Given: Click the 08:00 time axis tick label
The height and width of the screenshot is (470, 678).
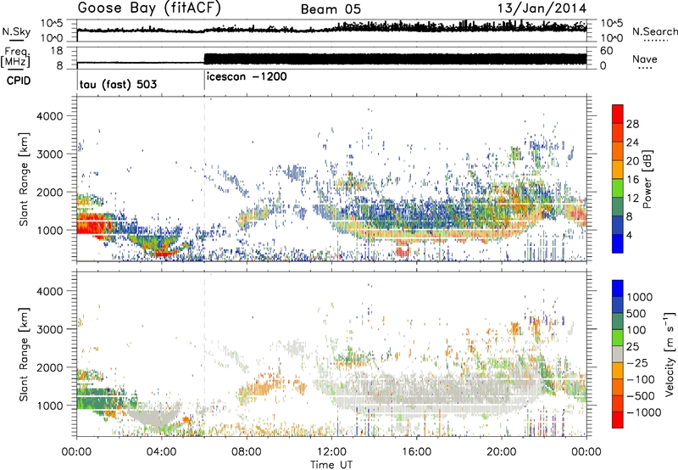Looking at the screenshot, I should [x=247, y=452].
